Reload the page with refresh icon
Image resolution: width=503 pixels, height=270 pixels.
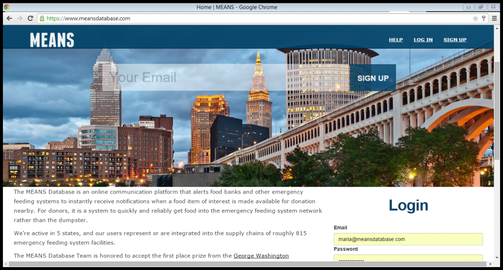pyautogui.click(x=30, y=19)
